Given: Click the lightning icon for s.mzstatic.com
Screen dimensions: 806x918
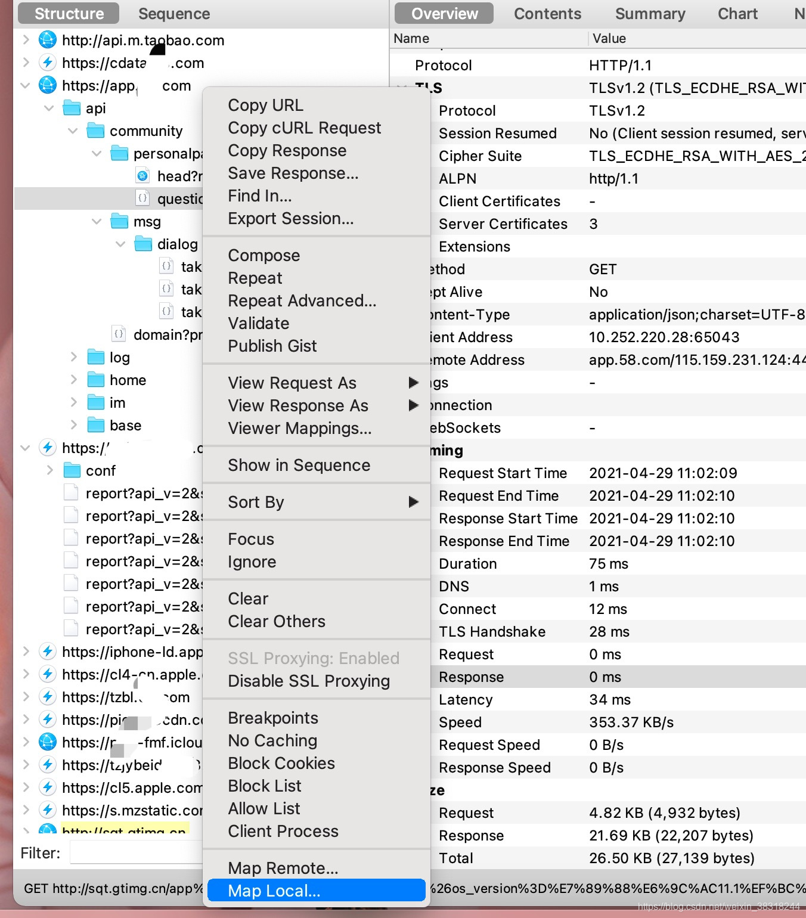Looking at the screenshot, I should [x=48, y=810].
